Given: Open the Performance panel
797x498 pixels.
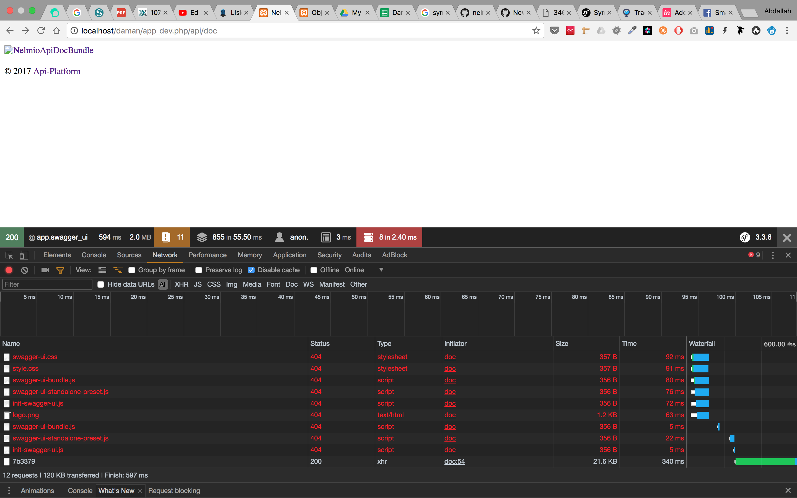Looking at the screenshot, I should [208, 255].
